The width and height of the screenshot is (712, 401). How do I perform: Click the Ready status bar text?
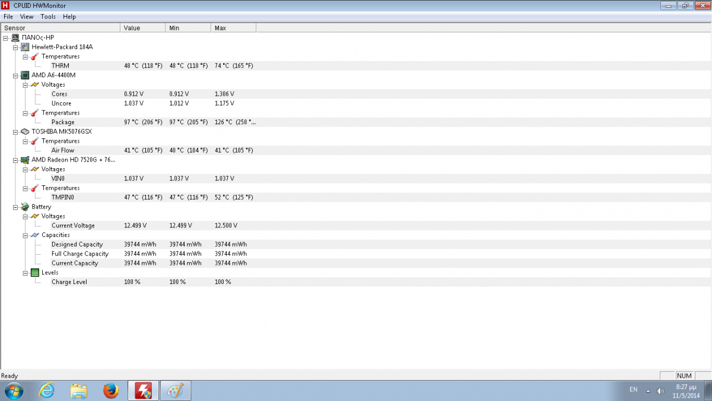point(9,375)
